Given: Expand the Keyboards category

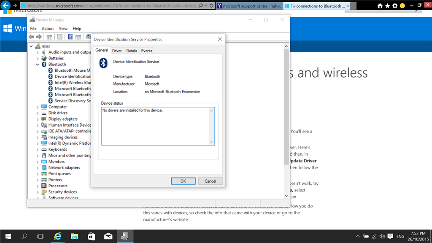Looking at the screenshot, I should (x=38, y=150).
